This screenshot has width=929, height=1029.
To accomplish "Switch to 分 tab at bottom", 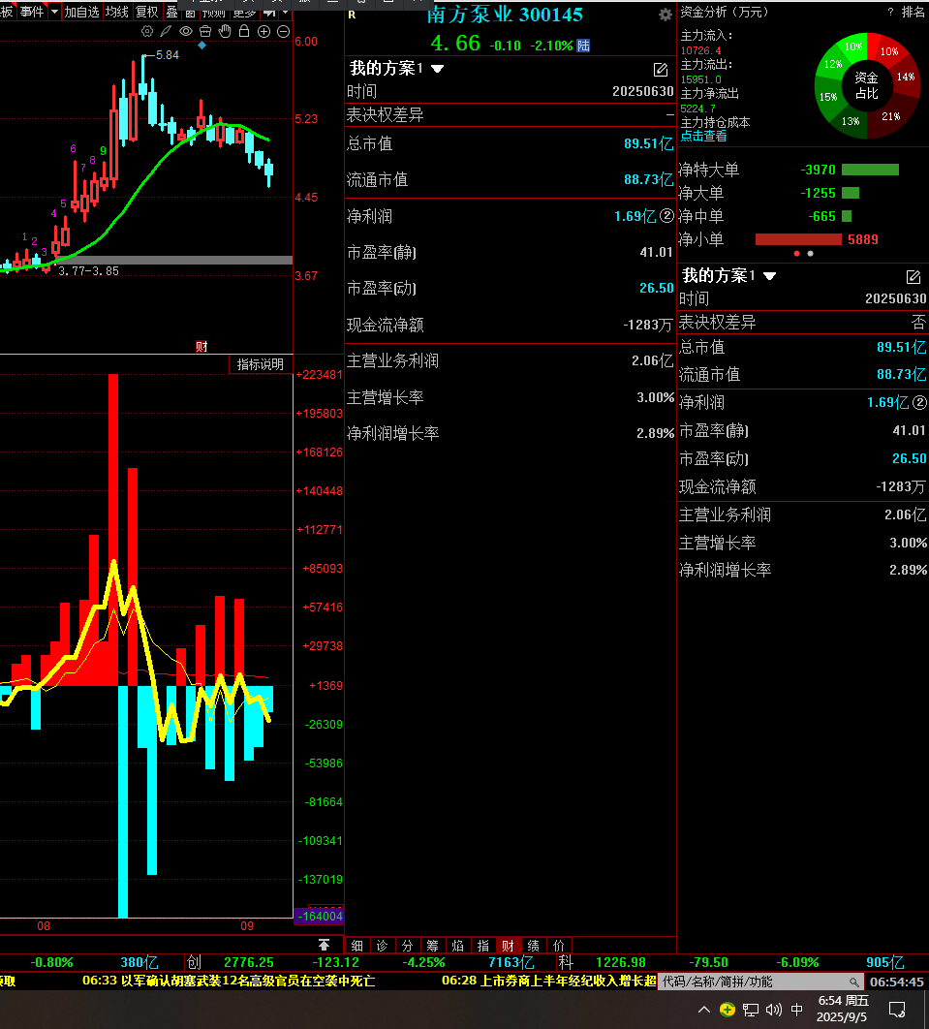I will click(x=408, y=946).
